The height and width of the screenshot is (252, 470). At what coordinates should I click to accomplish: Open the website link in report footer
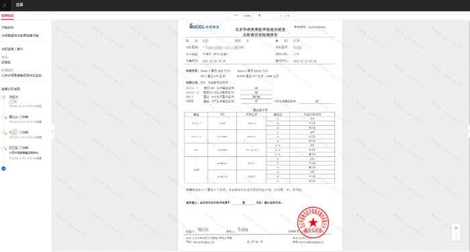pos(204,242)
